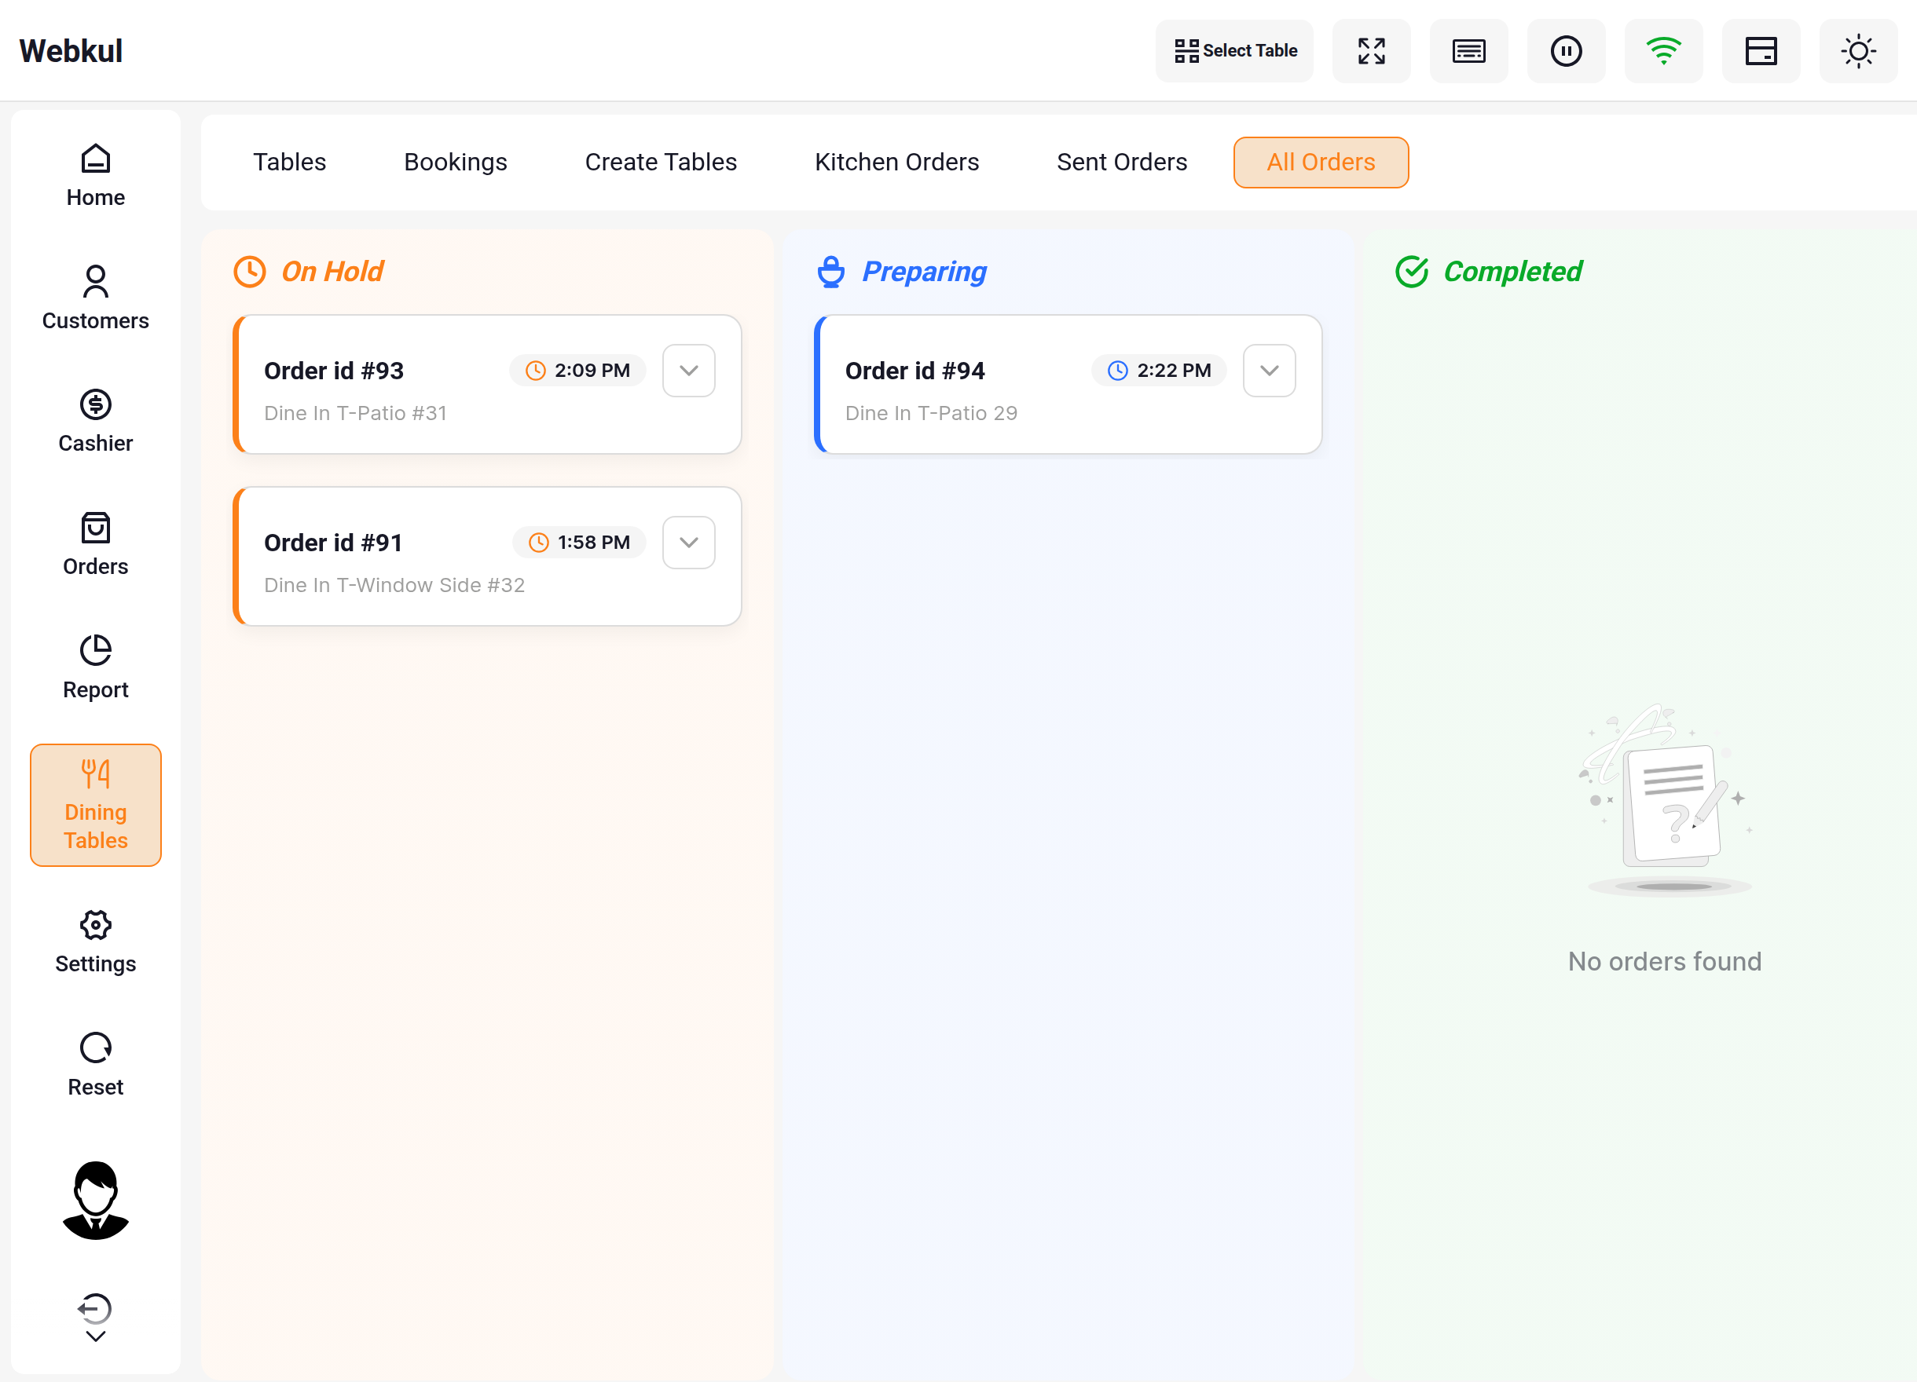
Task: Click the pause/hold icon in header
Action: (x=1567, y=51)
